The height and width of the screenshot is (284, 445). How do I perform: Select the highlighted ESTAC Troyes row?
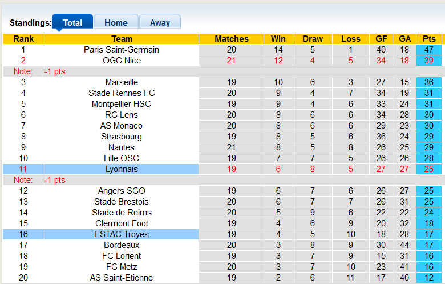click(x=122, y=234)
